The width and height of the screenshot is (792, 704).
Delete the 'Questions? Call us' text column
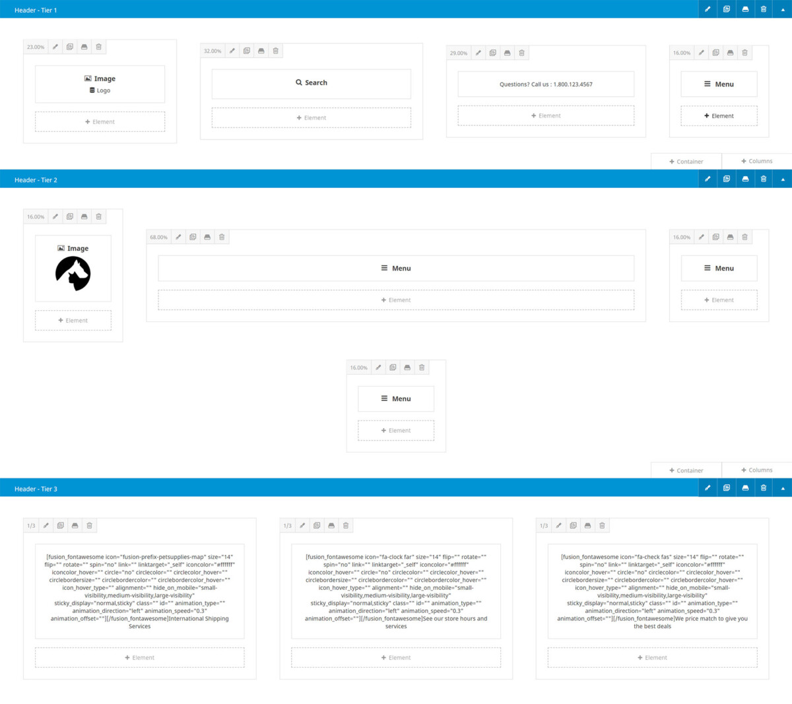[521, 52]
